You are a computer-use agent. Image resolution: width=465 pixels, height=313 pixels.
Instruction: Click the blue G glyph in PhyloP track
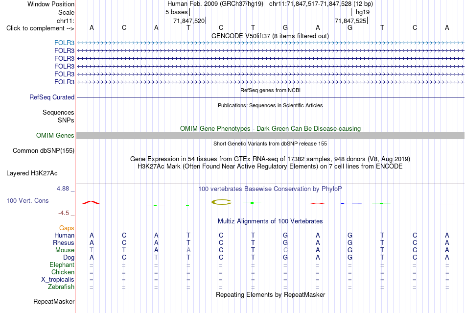351,204
